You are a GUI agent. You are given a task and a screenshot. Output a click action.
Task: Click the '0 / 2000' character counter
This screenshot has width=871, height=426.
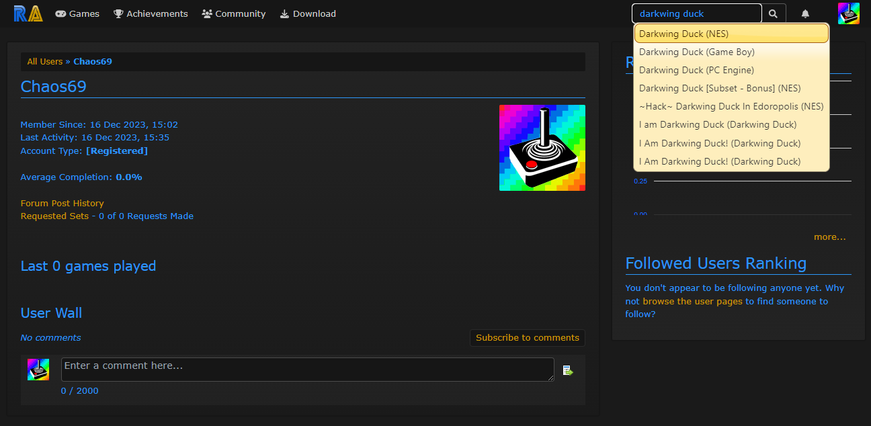(x=80, y=391)
